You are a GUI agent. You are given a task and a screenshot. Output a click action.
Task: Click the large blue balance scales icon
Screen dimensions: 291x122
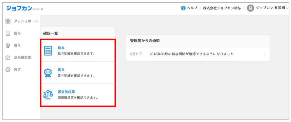tap(48, 95)
